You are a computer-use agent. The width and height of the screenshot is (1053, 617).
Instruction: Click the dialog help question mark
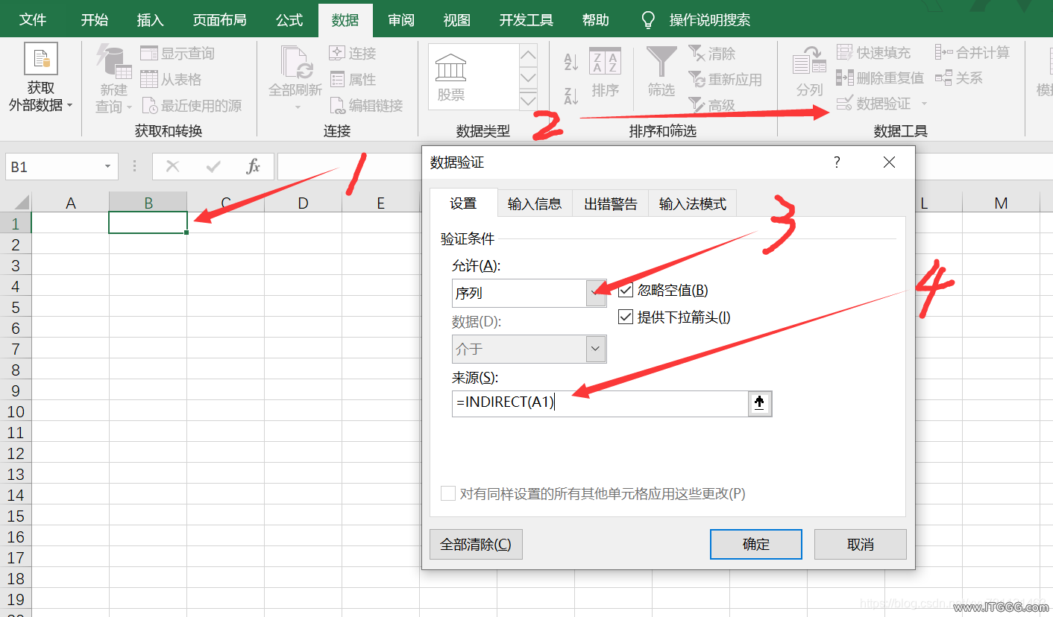(837, 162)
